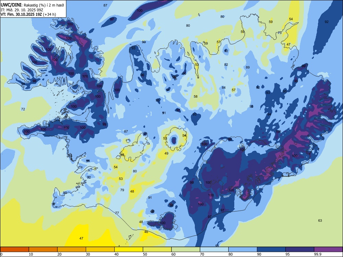Viewport: 343px width, 257px height.
Task: Click the '40' legend tick label
Action: 116,254
